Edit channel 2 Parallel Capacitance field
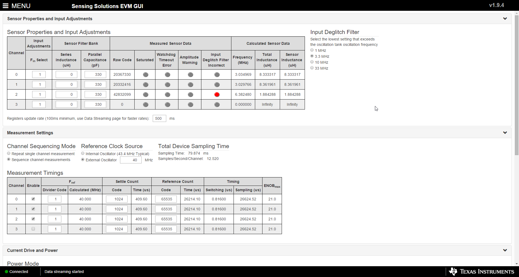519x277 pixels. coord(95,95)
